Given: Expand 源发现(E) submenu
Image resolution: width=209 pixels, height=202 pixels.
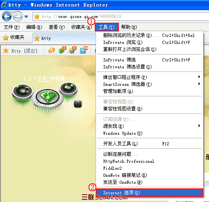Looking at the screenshot, I should [150, 126].
